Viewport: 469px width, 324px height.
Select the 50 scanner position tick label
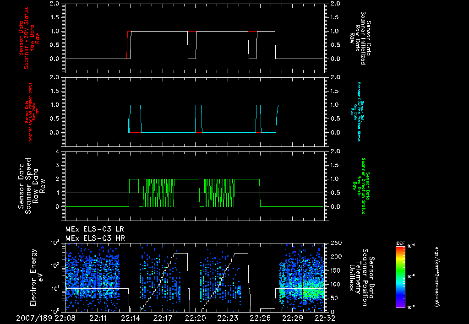[334, 298]
